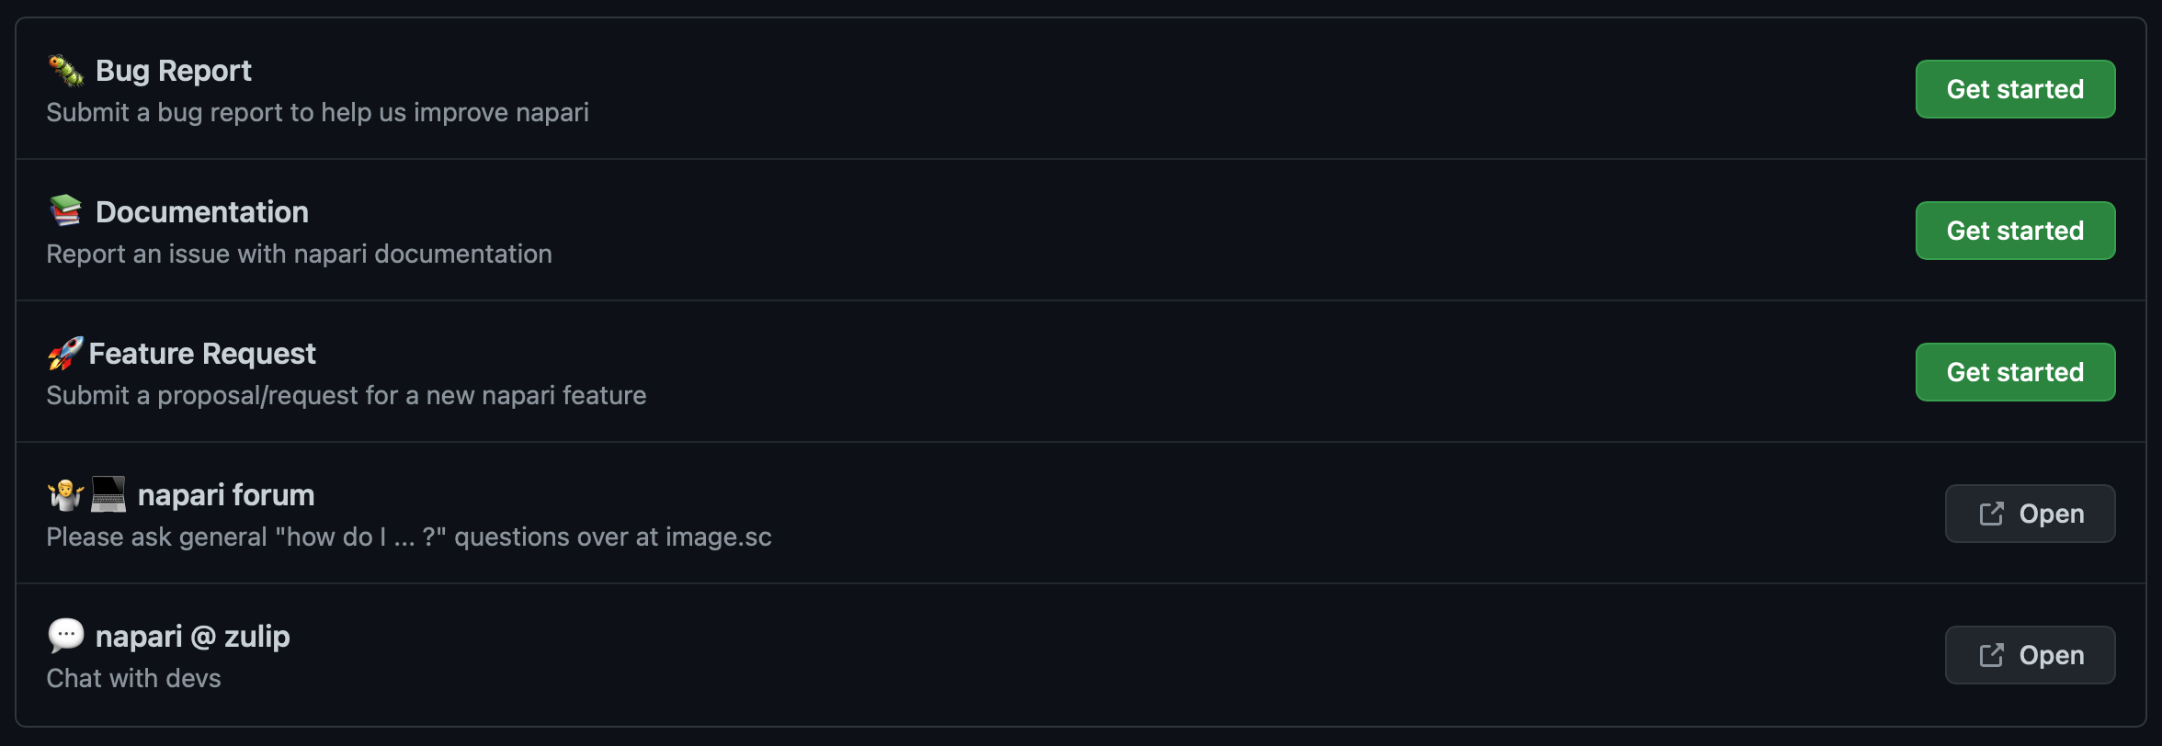Click the external link icon in napari forum's Open button
Viewport: 2162px width, 746px height.
(1991, 514)
